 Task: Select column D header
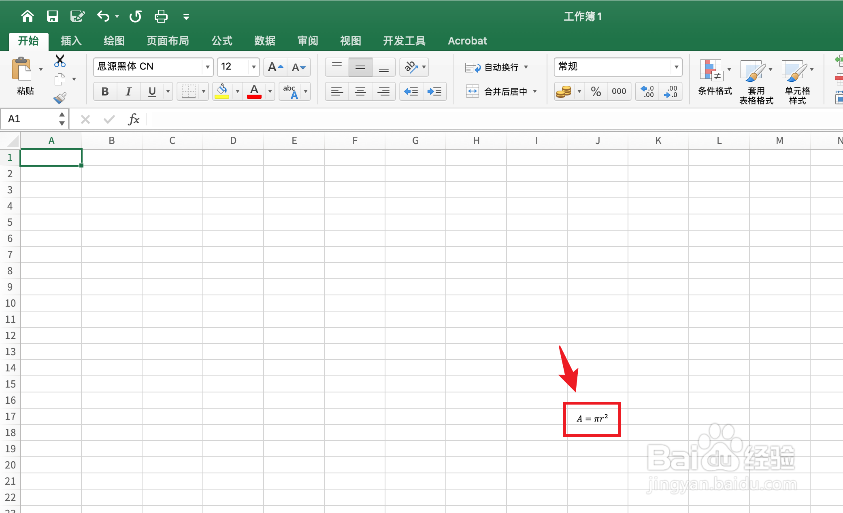[233, 140]
